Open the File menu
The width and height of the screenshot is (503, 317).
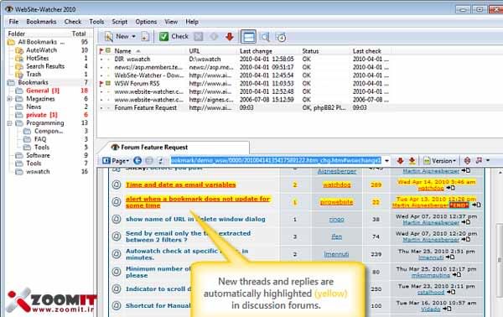point(13,22)
